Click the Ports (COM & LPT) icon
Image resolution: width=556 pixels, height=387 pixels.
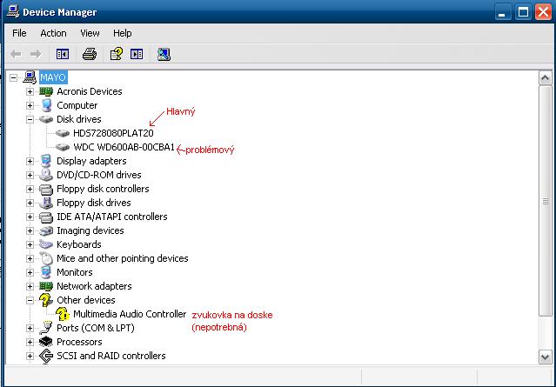pos(46,328)
